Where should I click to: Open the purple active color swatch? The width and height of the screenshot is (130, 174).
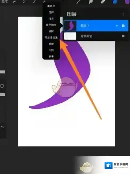point(127,2)
